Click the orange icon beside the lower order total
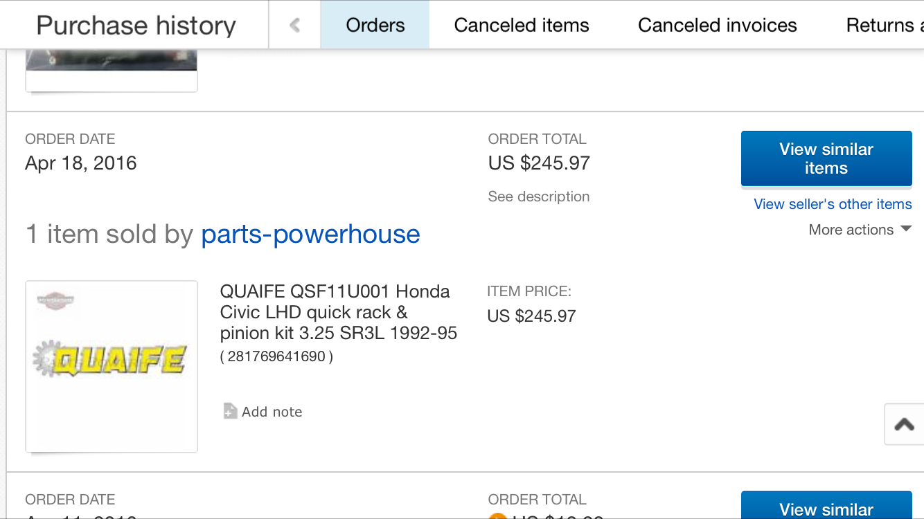Viewport: 924px width, 519px height. pos(497,516)
